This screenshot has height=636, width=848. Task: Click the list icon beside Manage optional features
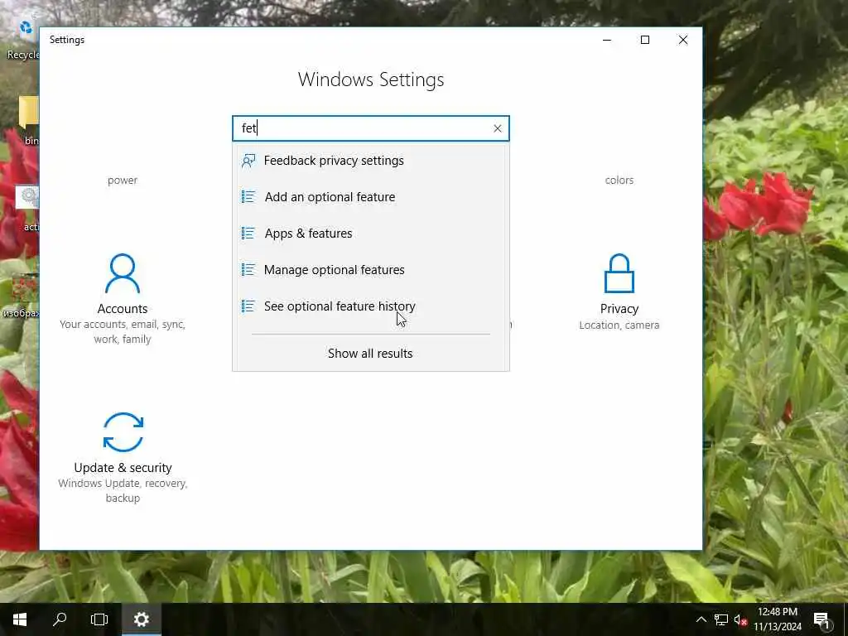pyautogui.click(x=248, y=269)
